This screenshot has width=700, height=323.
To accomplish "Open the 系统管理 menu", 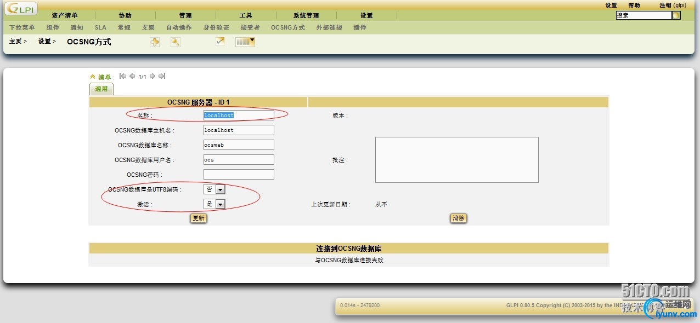I will click(306, 15).
